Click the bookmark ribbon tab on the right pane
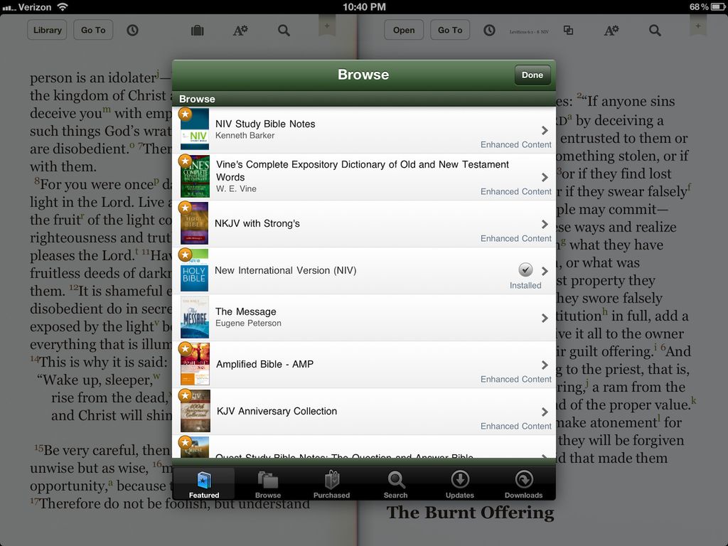This screenshot has height=546, width=728. pos(697,25)
